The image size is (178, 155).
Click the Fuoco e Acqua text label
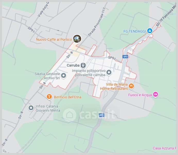(140, 95)
